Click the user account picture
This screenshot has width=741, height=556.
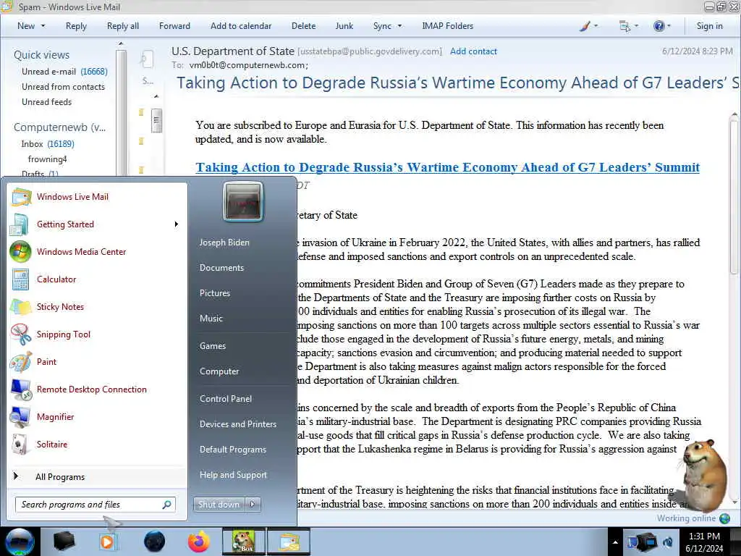pyautogui.click(x=243, y=202)
